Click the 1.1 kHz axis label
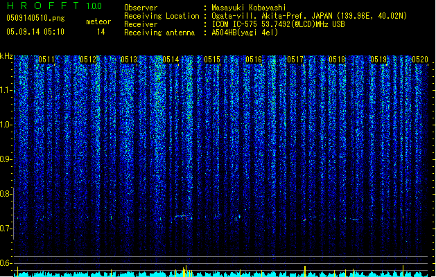The height and width of the screenshot is (277, 436). (6, 90)
